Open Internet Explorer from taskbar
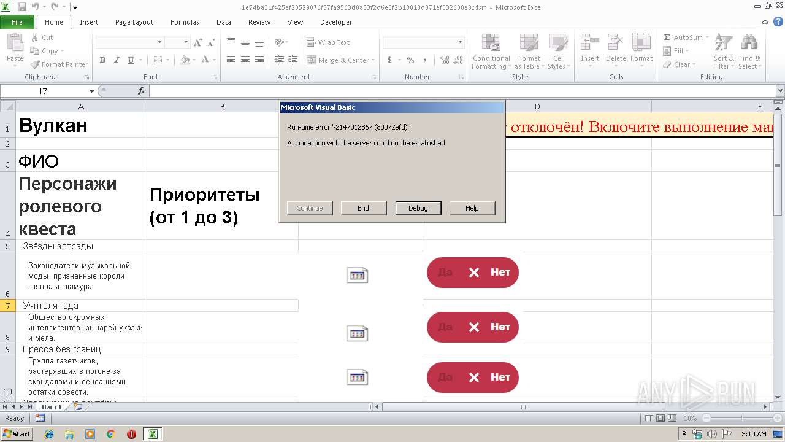The width and height of the screenshot is (785, 442). click(49, 434)
